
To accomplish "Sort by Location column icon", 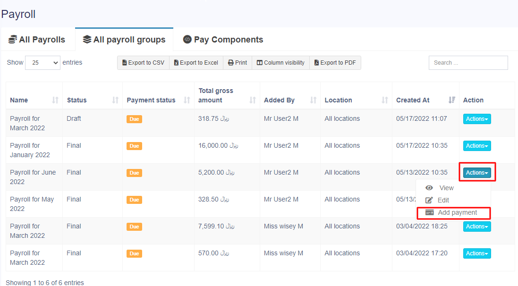I will [x=385, y=100].
